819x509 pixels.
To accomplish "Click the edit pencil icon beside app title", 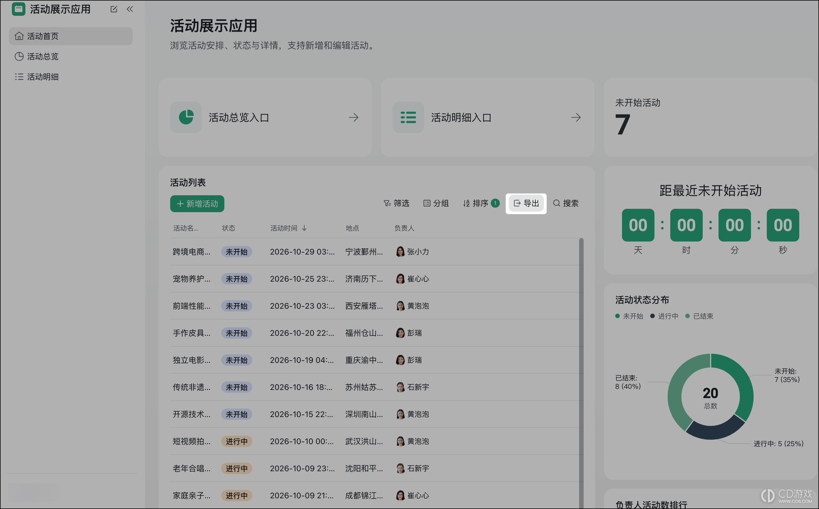I will click(x=114, y=9).
